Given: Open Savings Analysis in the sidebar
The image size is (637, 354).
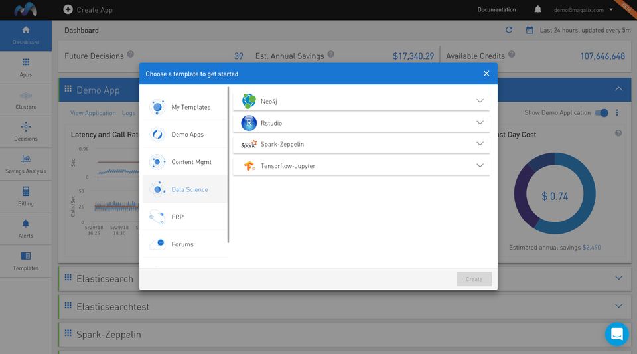Looking at the screenshot, I should coord(26,164).
